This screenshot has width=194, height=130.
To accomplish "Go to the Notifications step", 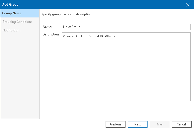I will 12,30.
